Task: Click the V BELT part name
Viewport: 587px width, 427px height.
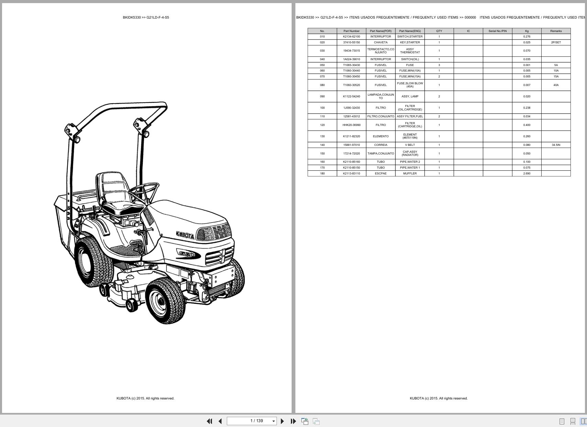Action: pyautogui.click(x=410, y=145)
